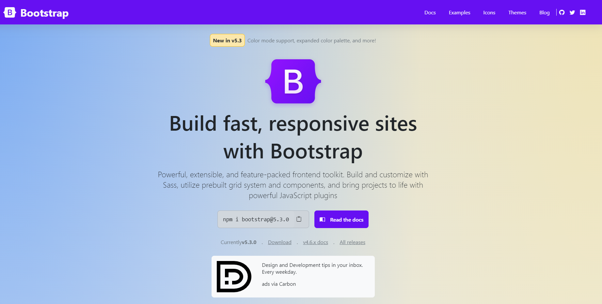Click the Download link
The height and width of the screenshot is (304, 602).
pyautogui.click(x=280, y=242)
